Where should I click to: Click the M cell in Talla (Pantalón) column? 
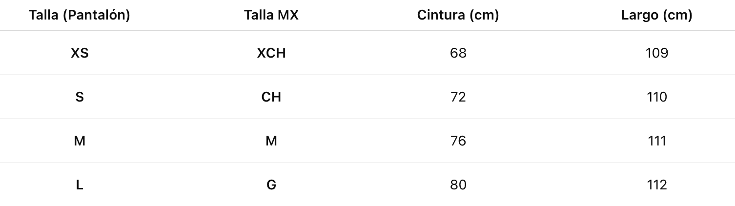[x=80, y=141]
